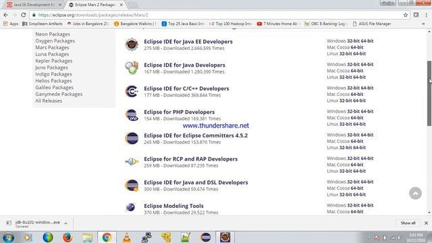432x243 pixels.
Task: Click the Show all downloads button
Action: click(408, 223)
